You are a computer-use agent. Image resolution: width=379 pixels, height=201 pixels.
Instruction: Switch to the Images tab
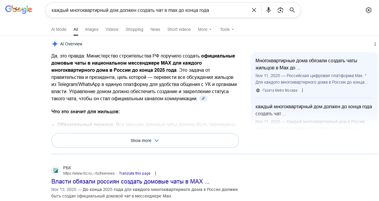pos(92,29)
